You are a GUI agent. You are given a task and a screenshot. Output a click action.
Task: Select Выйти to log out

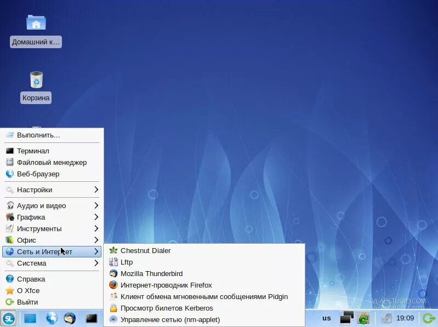coord(52,302)
